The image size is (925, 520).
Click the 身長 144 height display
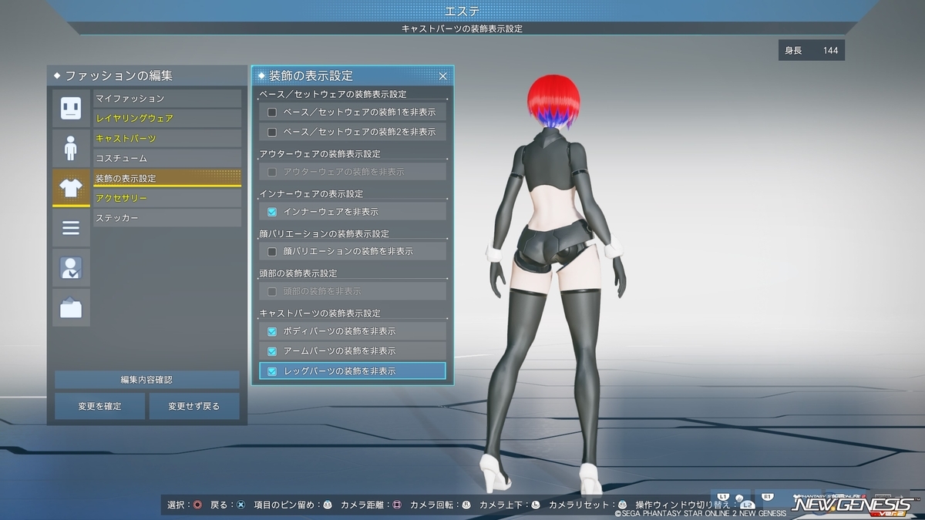(x=812, y=51)
